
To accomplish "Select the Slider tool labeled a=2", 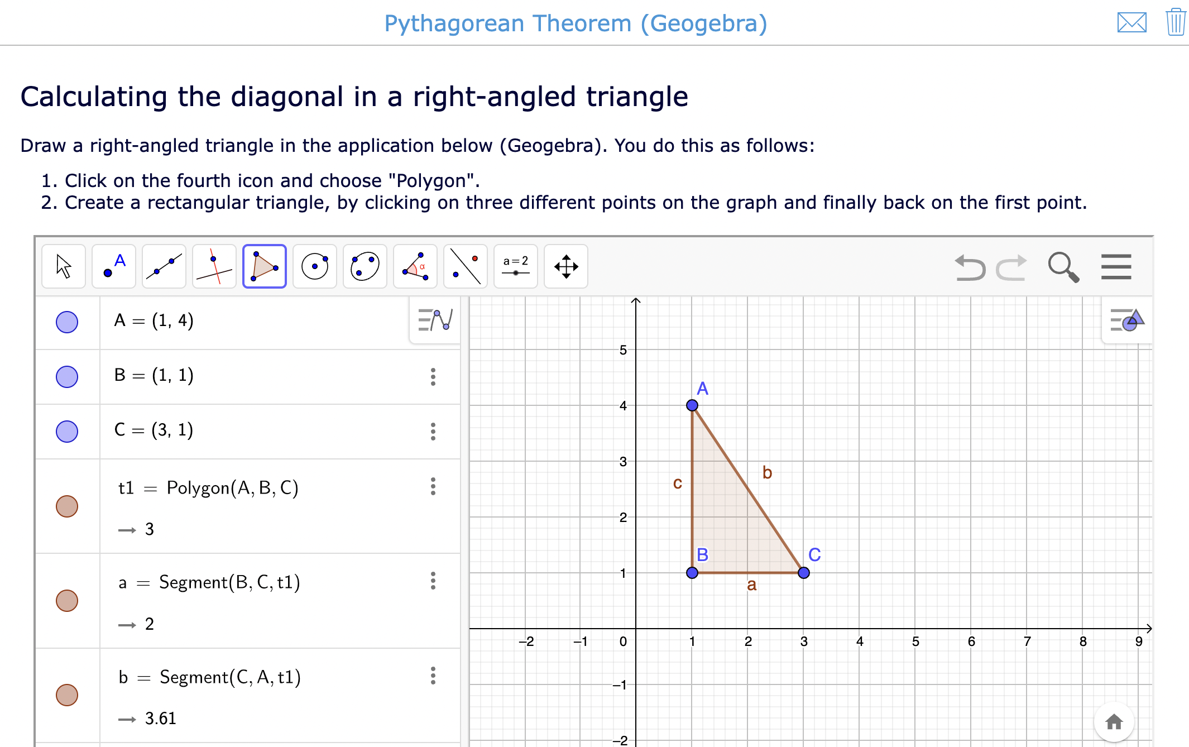I will [515, 267].
